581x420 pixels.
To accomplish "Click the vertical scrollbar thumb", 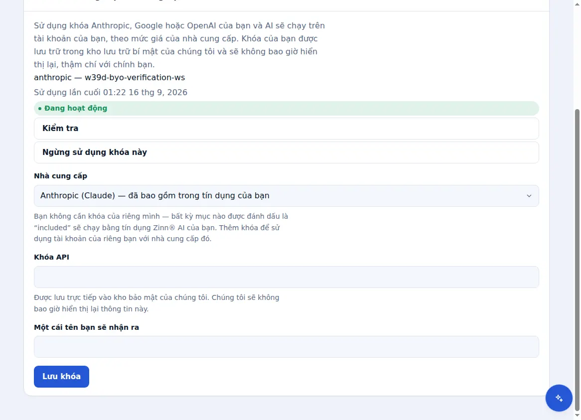I will pyautogui.click(x=577, y=259).
